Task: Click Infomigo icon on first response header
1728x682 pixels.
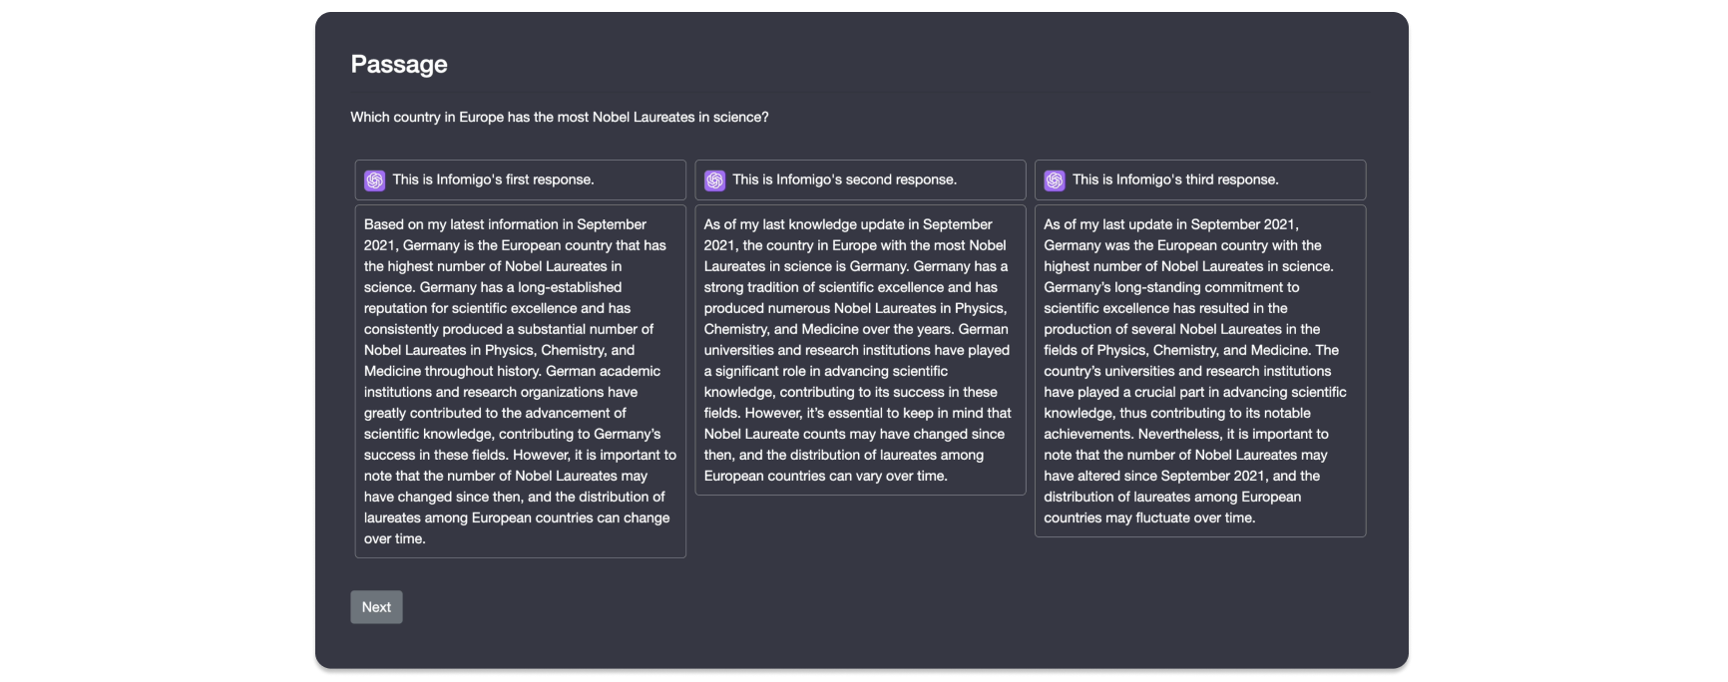Action: [x=375, y=180]
